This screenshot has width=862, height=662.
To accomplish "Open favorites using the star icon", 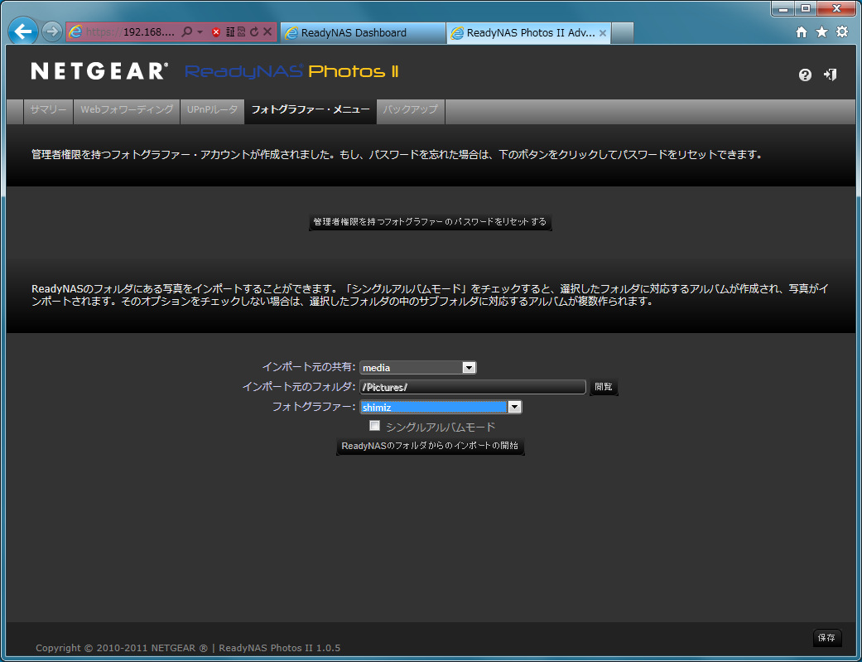I will 821,32.
